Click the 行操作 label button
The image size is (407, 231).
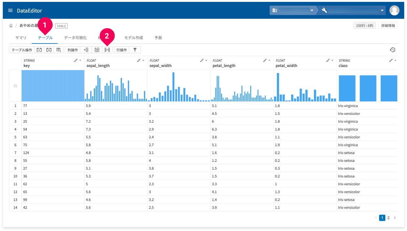122,50
